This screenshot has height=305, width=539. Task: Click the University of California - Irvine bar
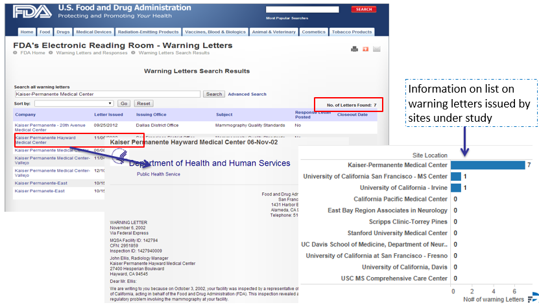[x=456, y=188]
